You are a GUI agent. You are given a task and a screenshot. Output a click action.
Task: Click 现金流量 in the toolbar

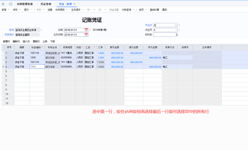click(x=114, y=10)
